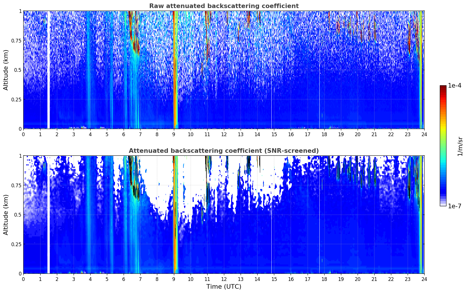Click time tick '6' under the raw plot
The width and height of the screenshot is (466, 293).
pyautogui.click(x=124, y=134)
